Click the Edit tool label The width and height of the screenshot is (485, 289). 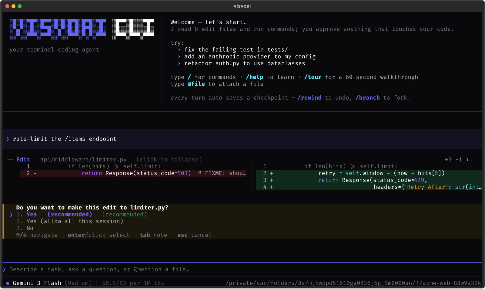click(23, 159)
